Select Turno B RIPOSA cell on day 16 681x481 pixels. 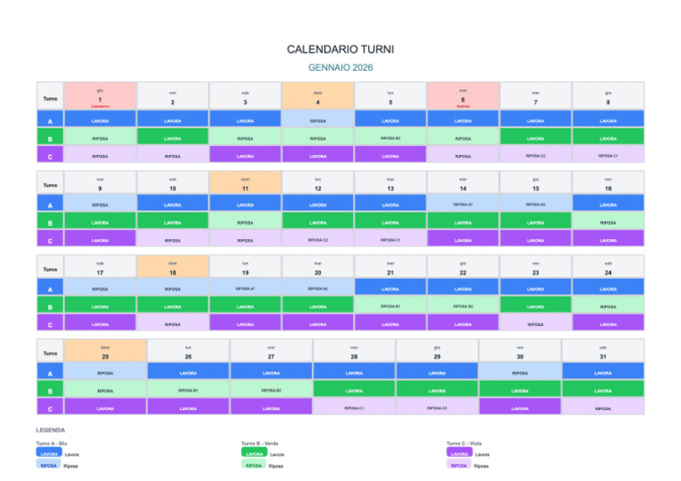click(608, 221)
